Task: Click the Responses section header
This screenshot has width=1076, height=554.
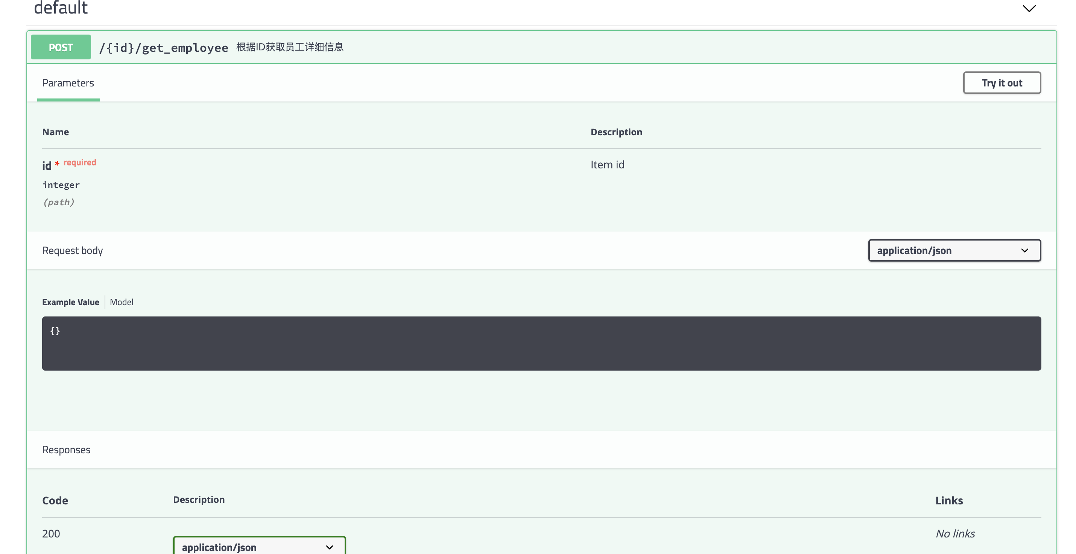Action: tap(67, 450)
